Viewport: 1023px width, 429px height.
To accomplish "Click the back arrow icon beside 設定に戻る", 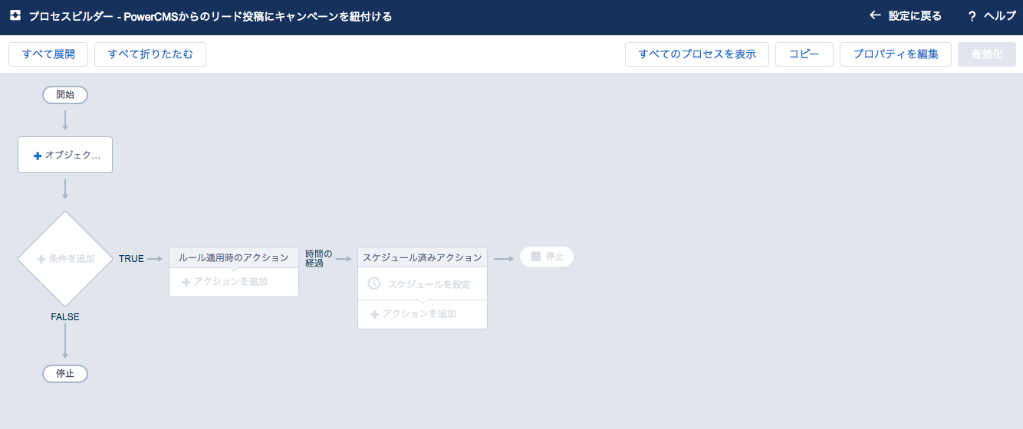I will tap(875, 15).
